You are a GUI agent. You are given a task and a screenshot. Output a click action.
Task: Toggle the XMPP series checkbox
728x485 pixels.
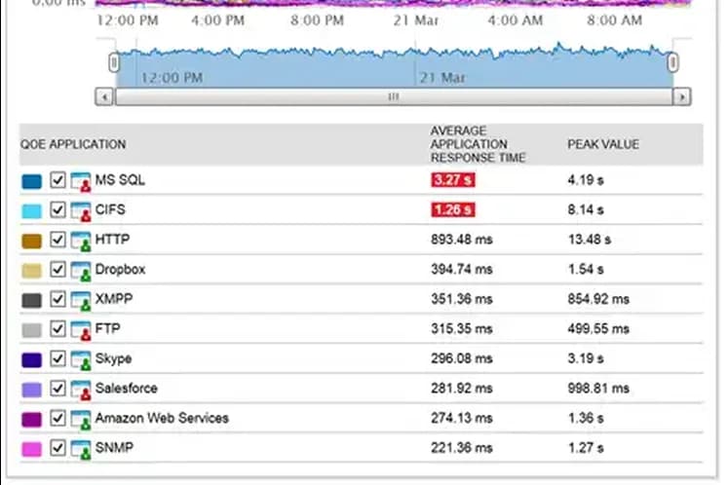(x=57, y=299)
